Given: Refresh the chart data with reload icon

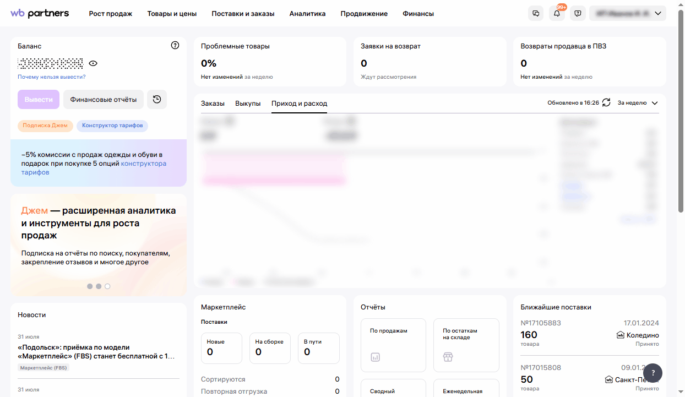Looking at the screenshot, I should [x=606, y=103].
